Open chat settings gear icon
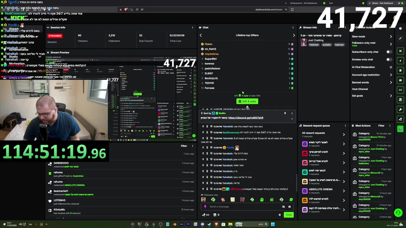 point(279,215)
